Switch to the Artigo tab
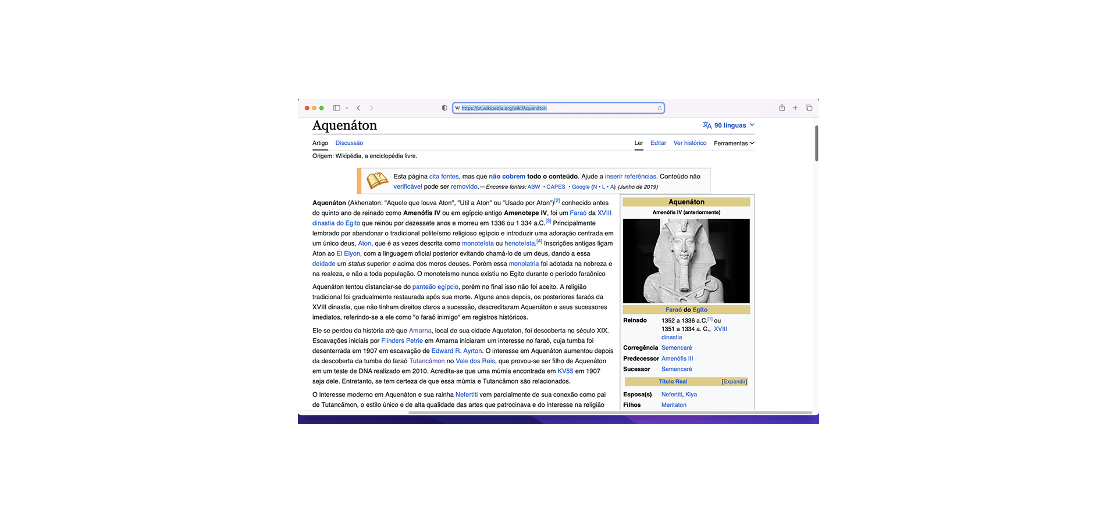This screenshot has width=1117, height=523. click(320, 143)
